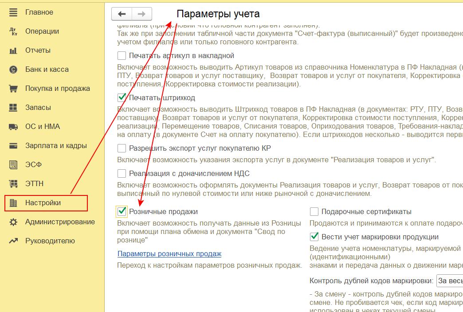This screenshot has height=312, width=463.
Task: Click the Руководителю trend chart icon
Action: (13, 241)
